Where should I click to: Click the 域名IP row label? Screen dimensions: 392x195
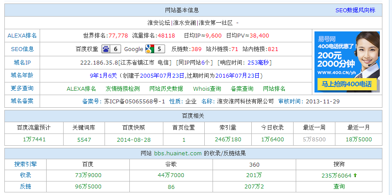22,62
